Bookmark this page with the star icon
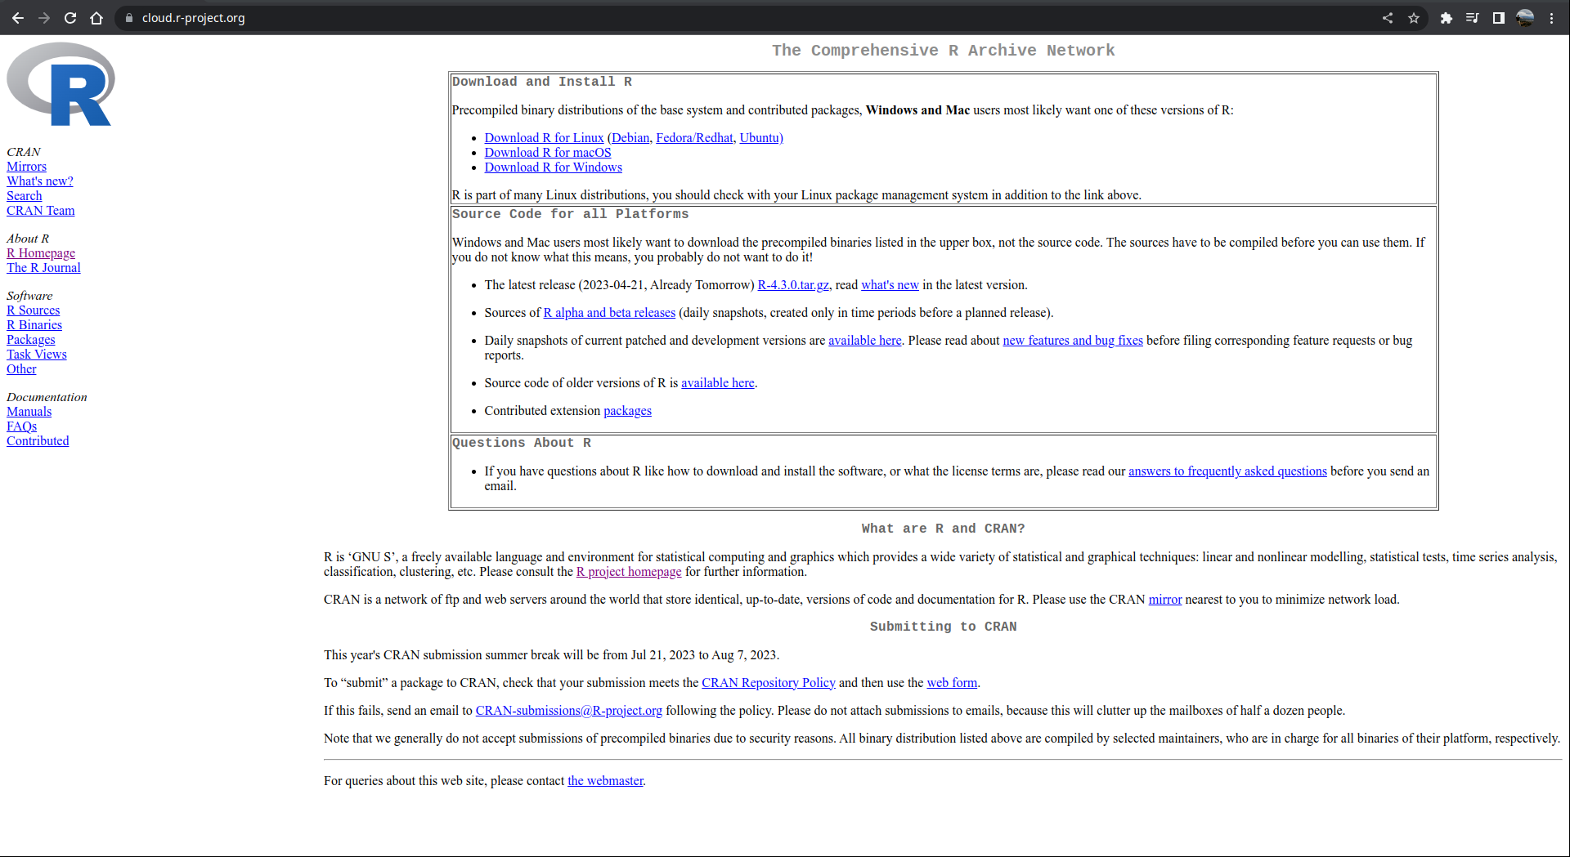 tap(1414, 18)
